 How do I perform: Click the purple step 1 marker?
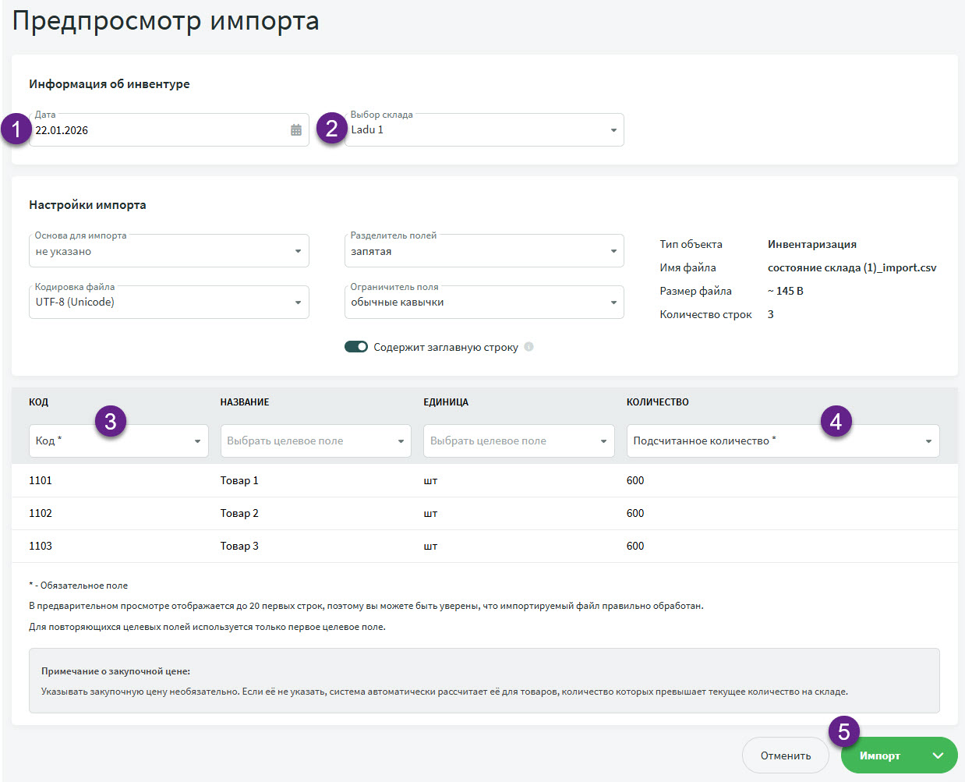[x=16, y=129]
